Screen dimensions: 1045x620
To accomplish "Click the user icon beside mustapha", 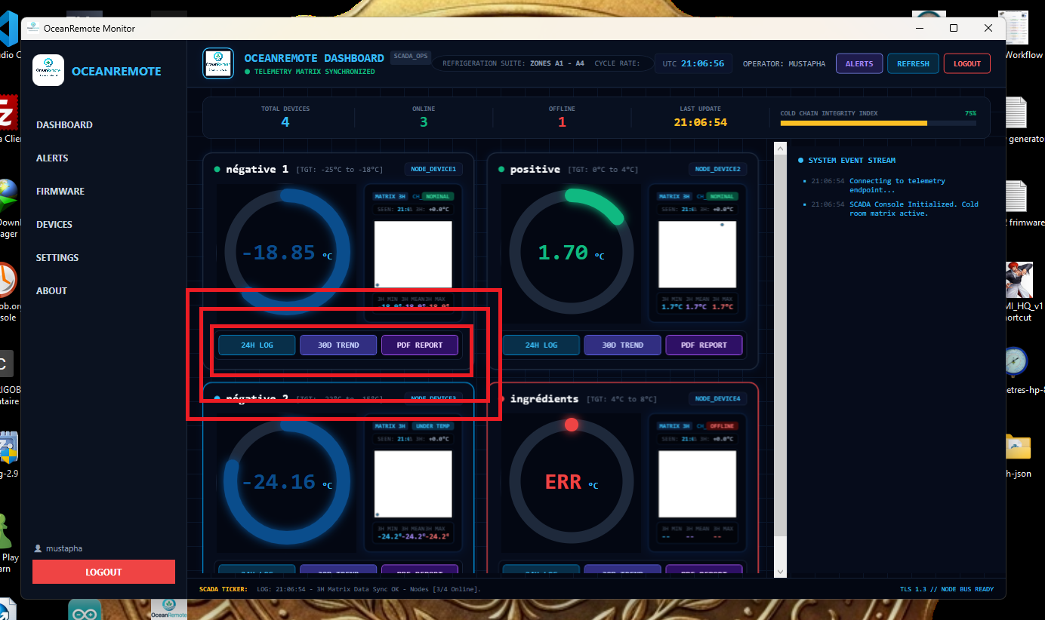I will point(39,548).
